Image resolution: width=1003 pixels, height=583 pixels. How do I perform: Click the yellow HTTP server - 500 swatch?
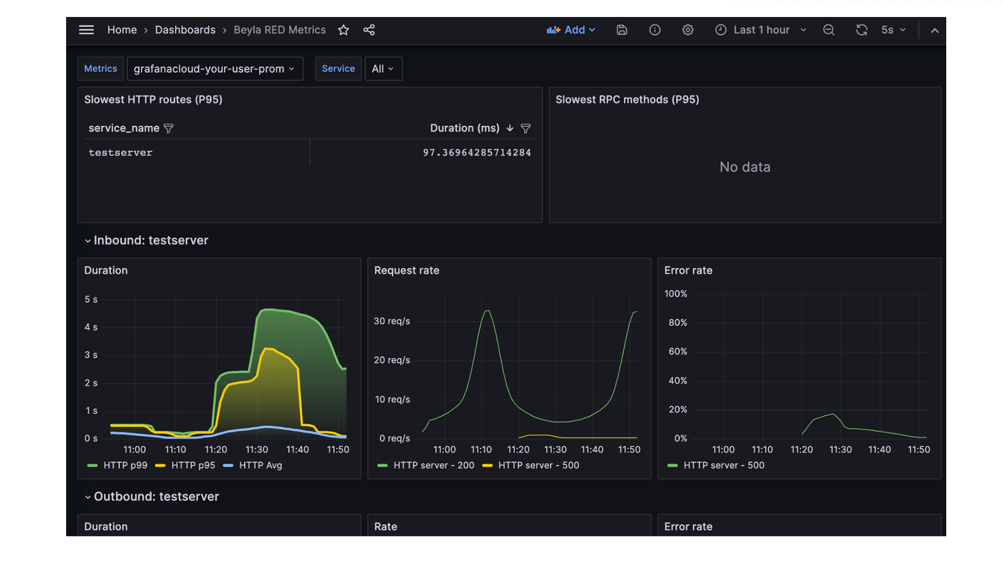pyautogui.click(x=487, y=465)
